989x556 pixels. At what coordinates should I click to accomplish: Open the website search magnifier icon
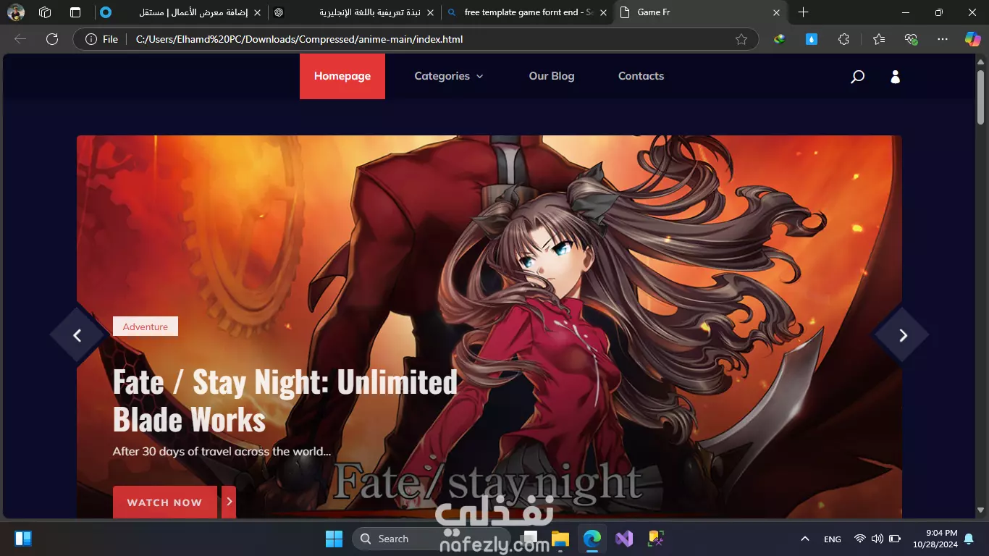coord(857,76)
